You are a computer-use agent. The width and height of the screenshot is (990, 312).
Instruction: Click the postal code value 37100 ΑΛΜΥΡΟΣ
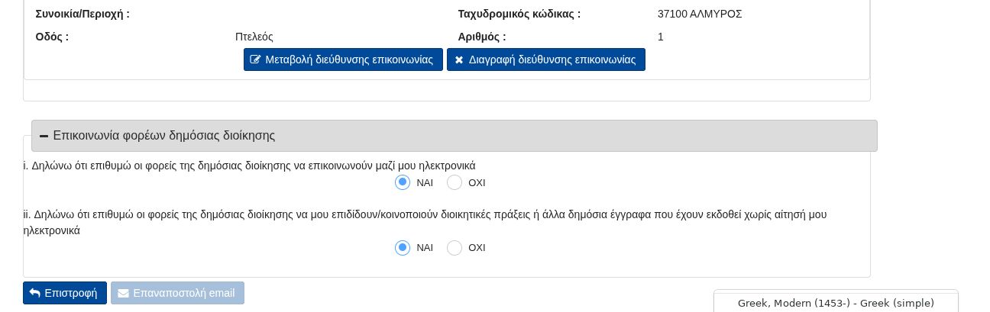click(x=699, y=14)
